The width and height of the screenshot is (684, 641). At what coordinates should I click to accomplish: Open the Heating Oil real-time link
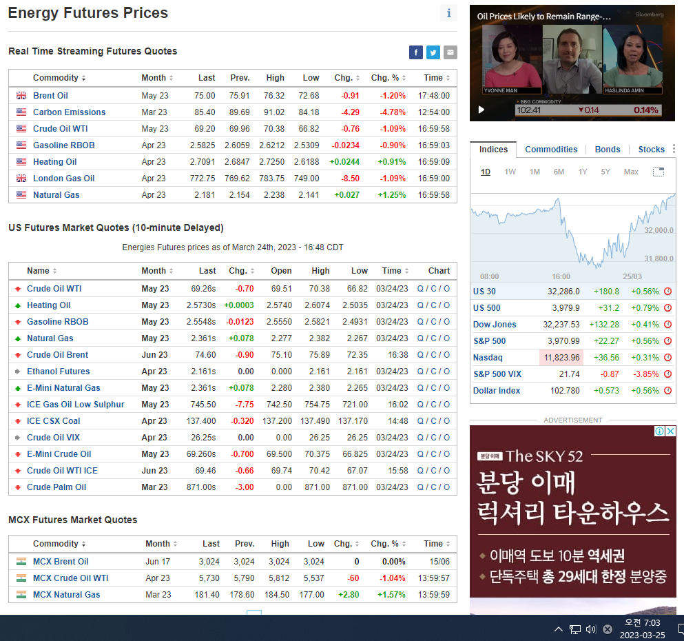tap(55, 162)
